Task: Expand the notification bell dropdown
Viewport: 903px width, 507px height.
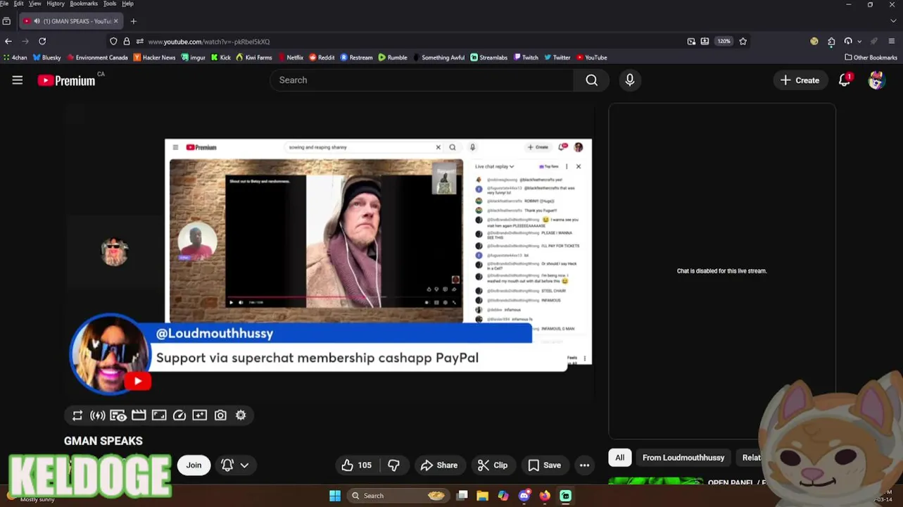Action: [235, 465]
